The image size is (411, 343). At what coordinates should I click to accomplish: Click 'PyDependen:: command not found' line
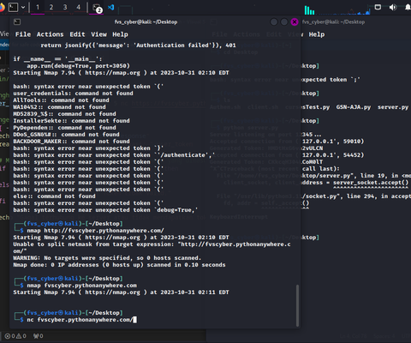pos(64,128)
